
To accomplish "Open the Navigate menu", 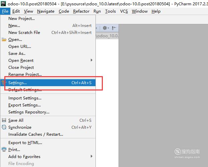I will point(46,11).
